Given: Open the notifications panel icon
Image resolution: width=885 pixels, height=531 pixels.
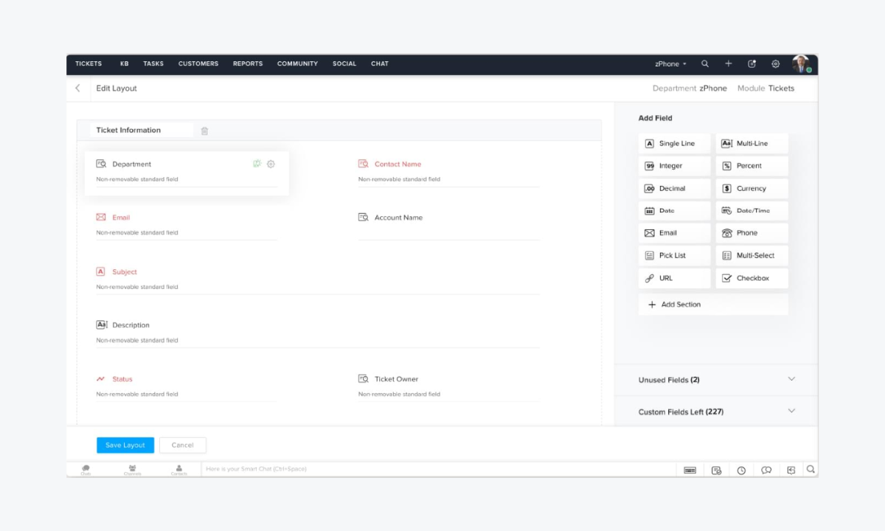Looking at the screenshot, I should click(752, 64).
